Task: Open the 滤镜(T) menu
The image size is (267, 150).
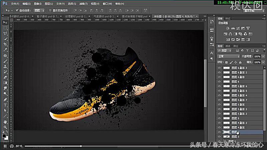Action: tap(83, 4)
